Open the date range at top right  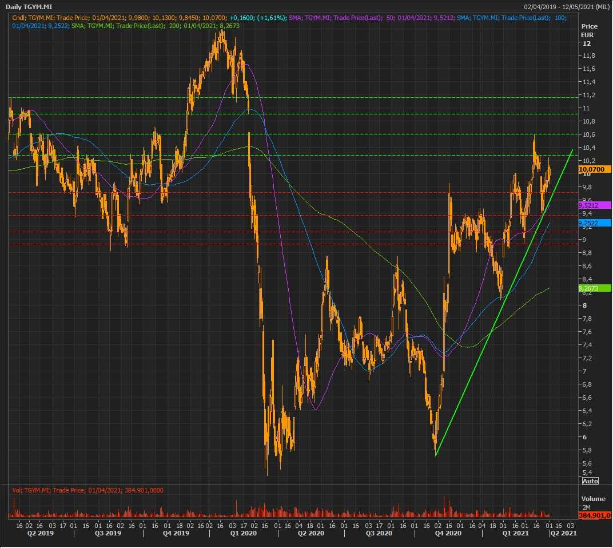[x=567, y=6]
